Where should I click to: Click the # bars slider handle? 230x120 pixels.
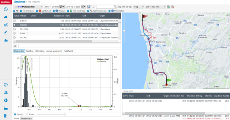click(65, 114)
